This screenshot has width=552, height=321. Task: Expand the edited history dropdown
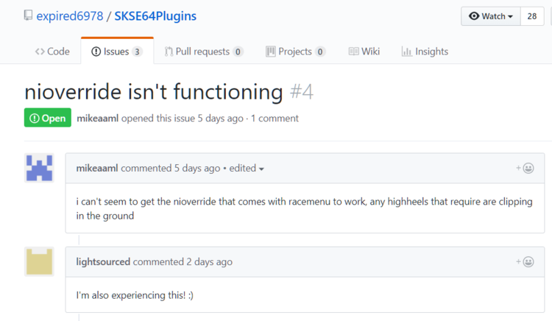click(247, 169)
